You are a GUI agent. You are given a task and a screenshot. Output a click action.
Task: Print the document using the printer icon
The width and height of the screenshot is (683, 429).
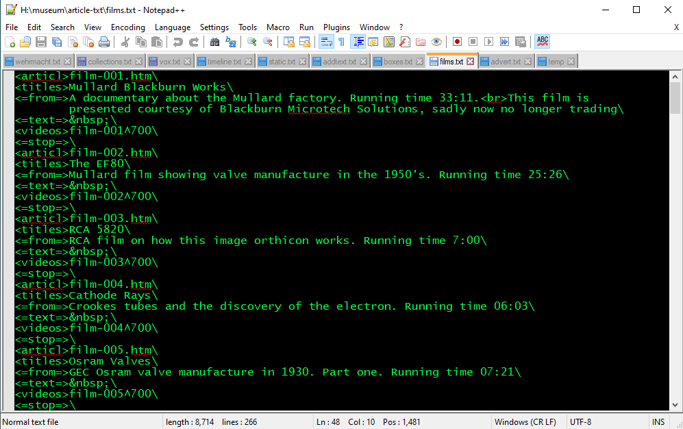click(x=104, y=42)
